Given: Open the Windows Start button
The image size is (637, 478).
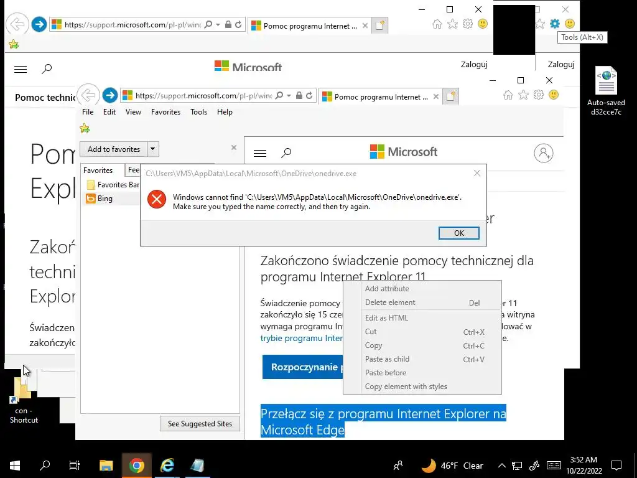Looking at the screenshot, I should [15, 466].
